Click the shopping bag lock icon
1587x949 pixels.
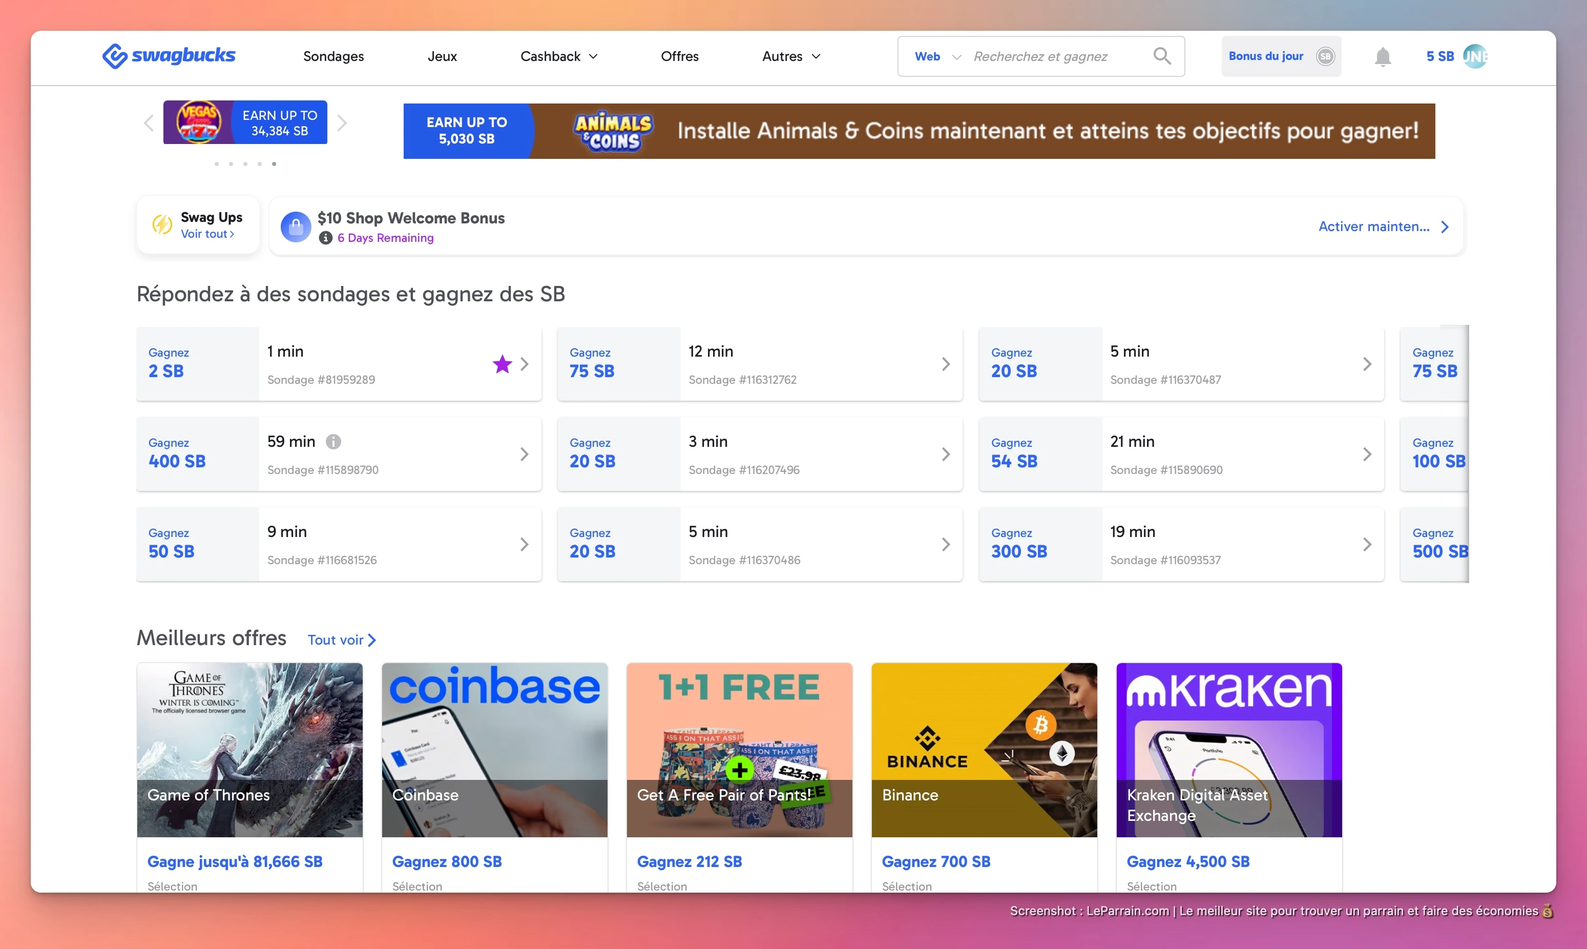point(295,226)
